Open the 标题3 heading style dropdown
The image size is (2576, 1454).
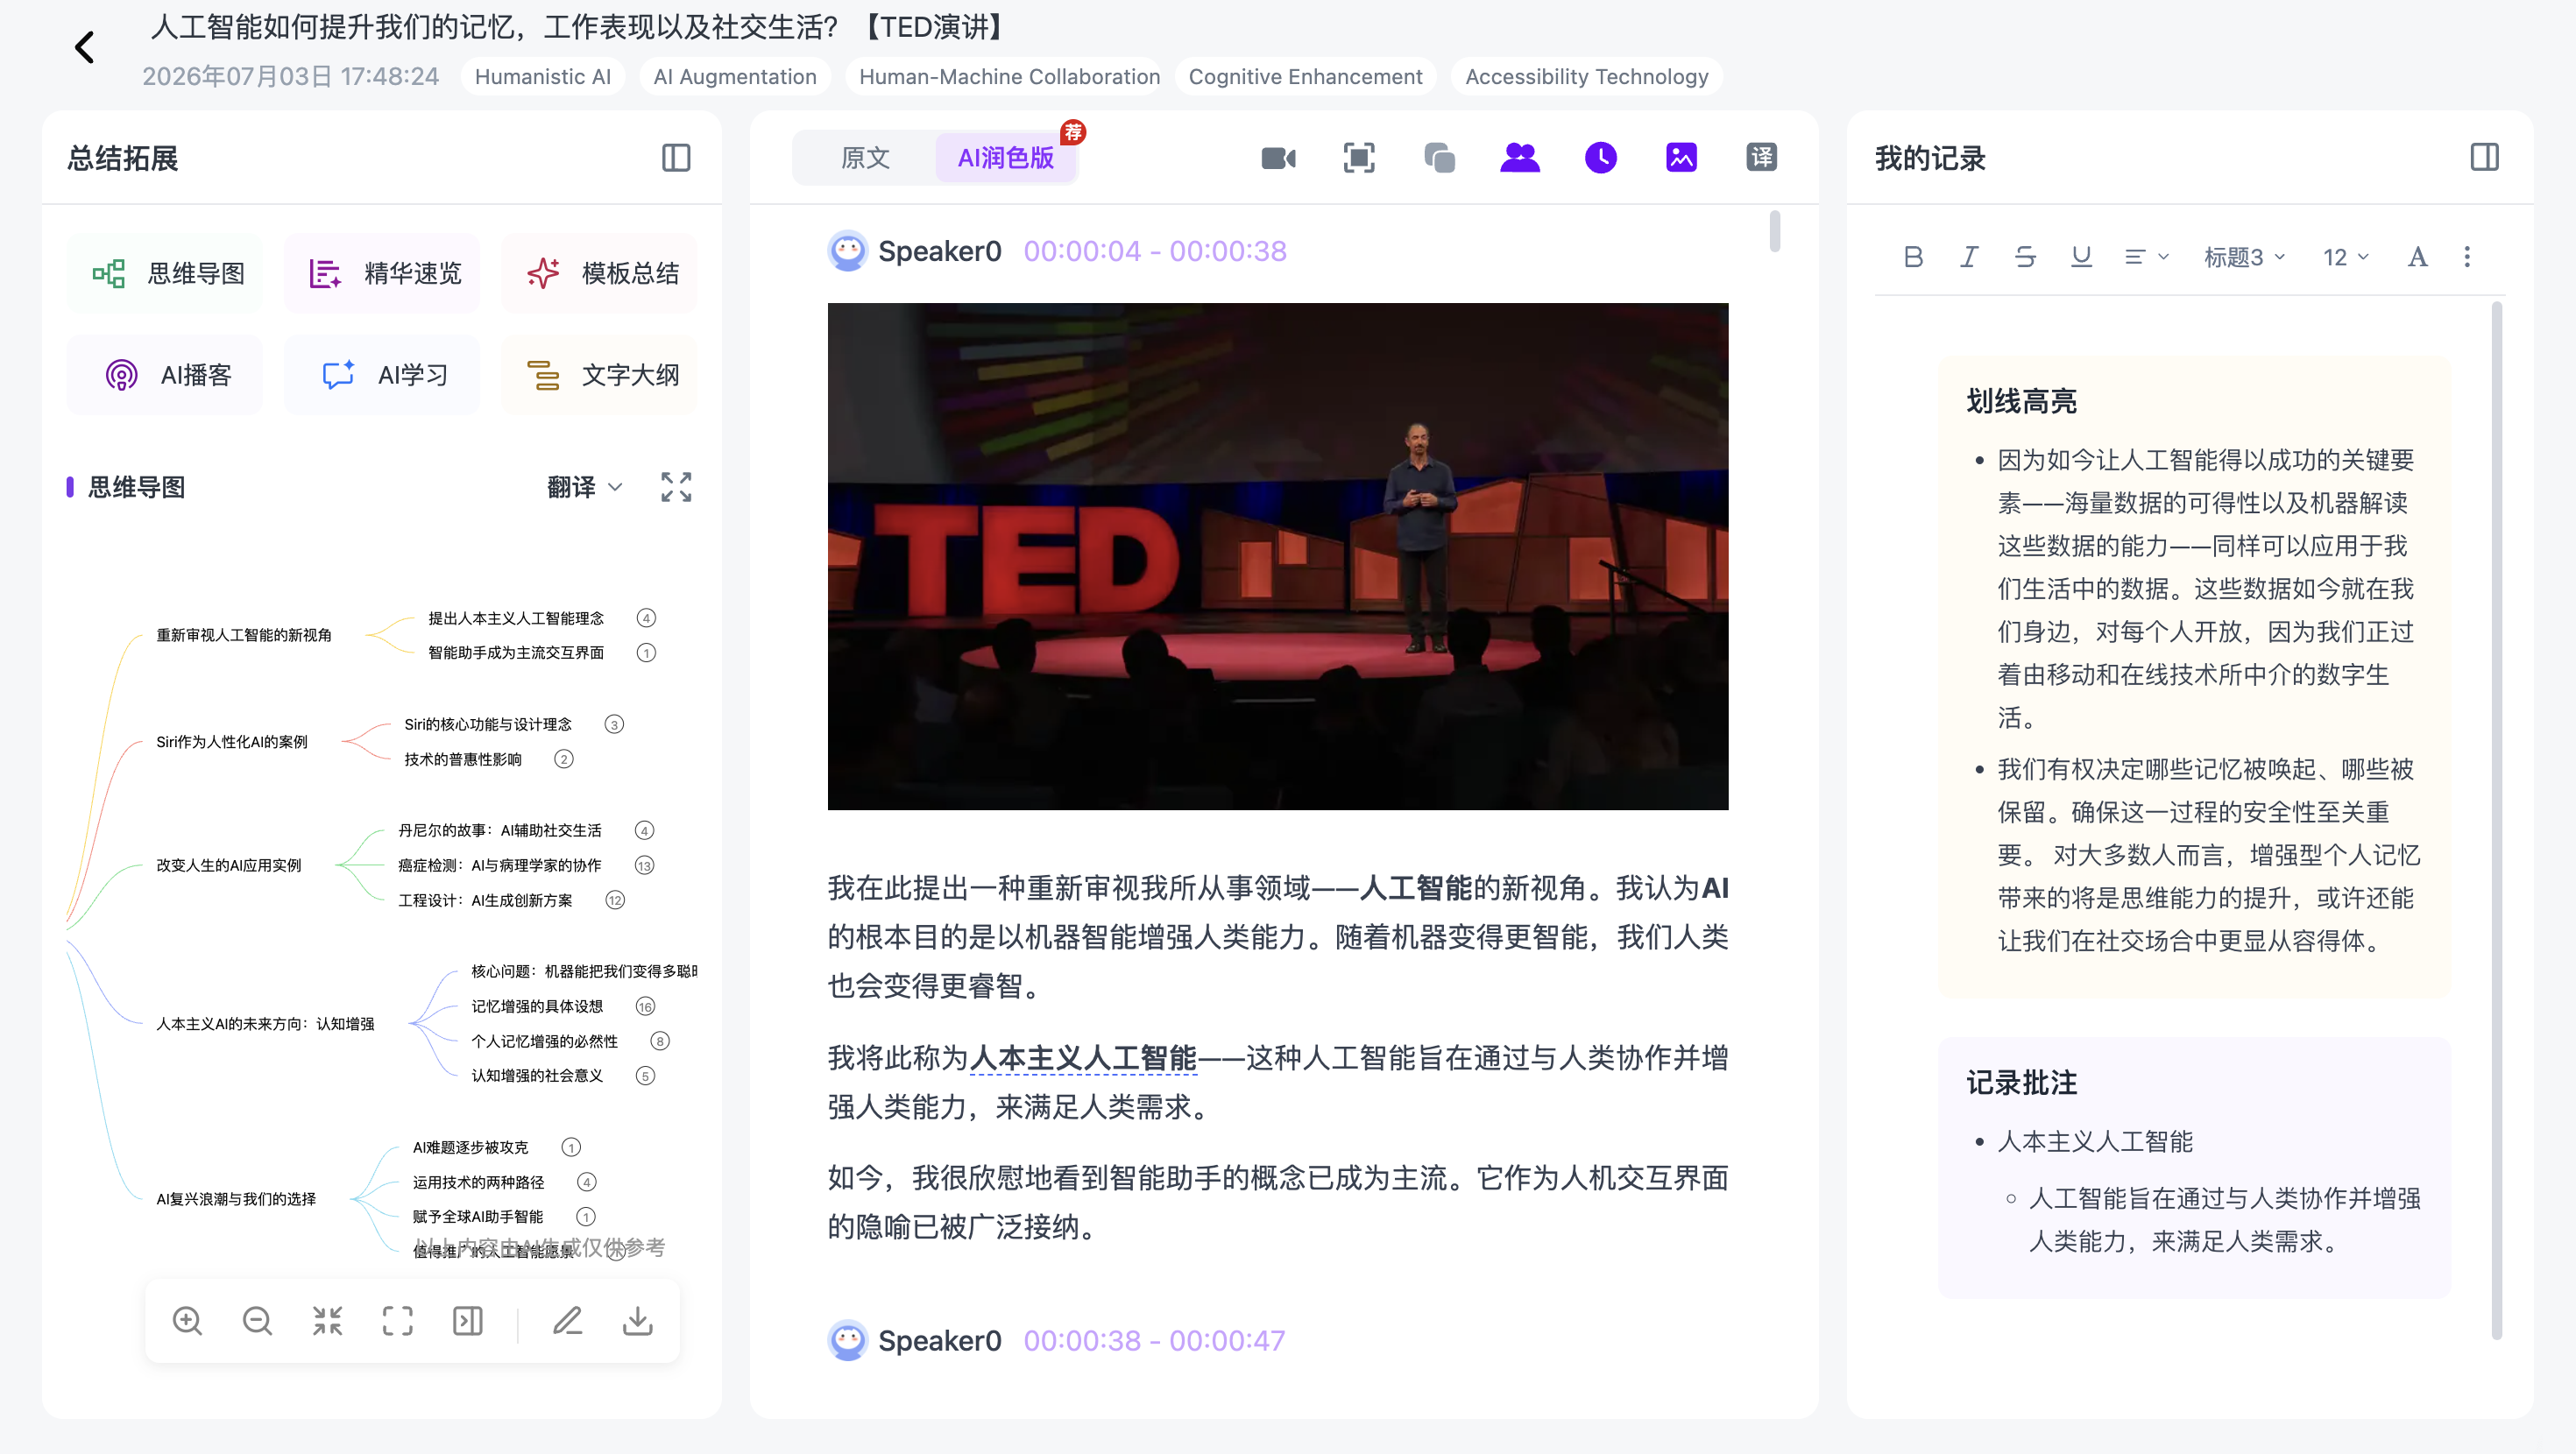point(2244,257)
